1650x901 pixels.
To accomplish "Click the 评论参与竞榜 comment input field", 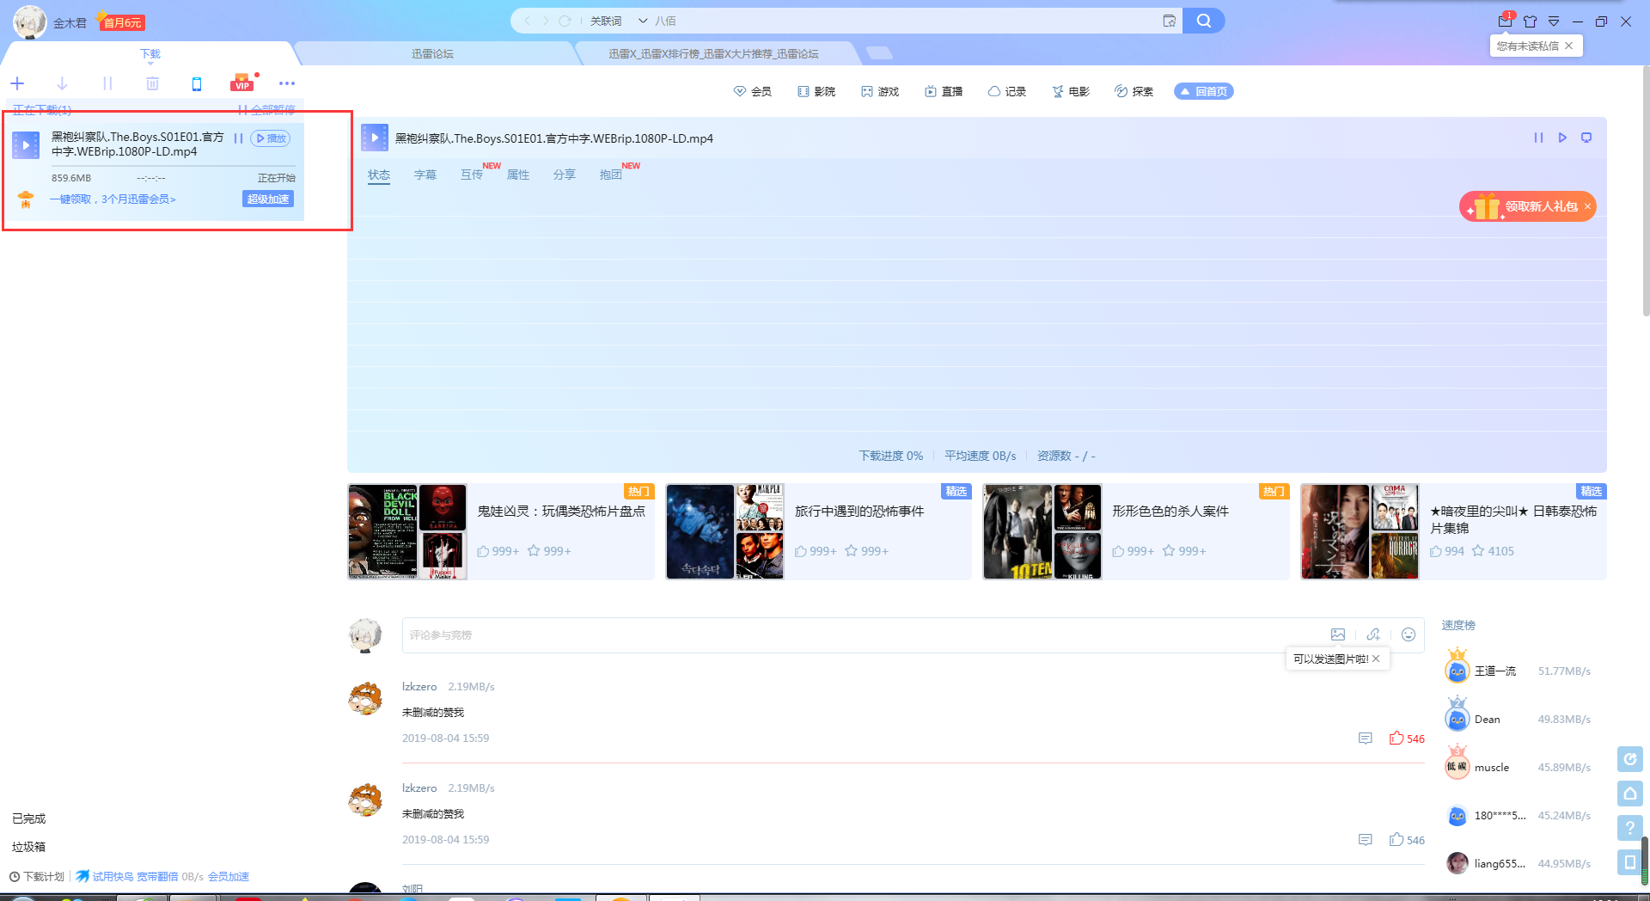I will click(859, 634).
